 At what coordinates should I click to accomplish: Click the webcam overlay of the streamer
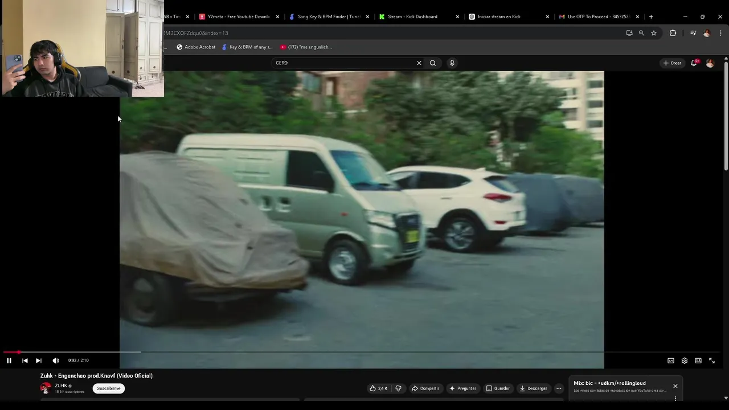click(82, 48)
